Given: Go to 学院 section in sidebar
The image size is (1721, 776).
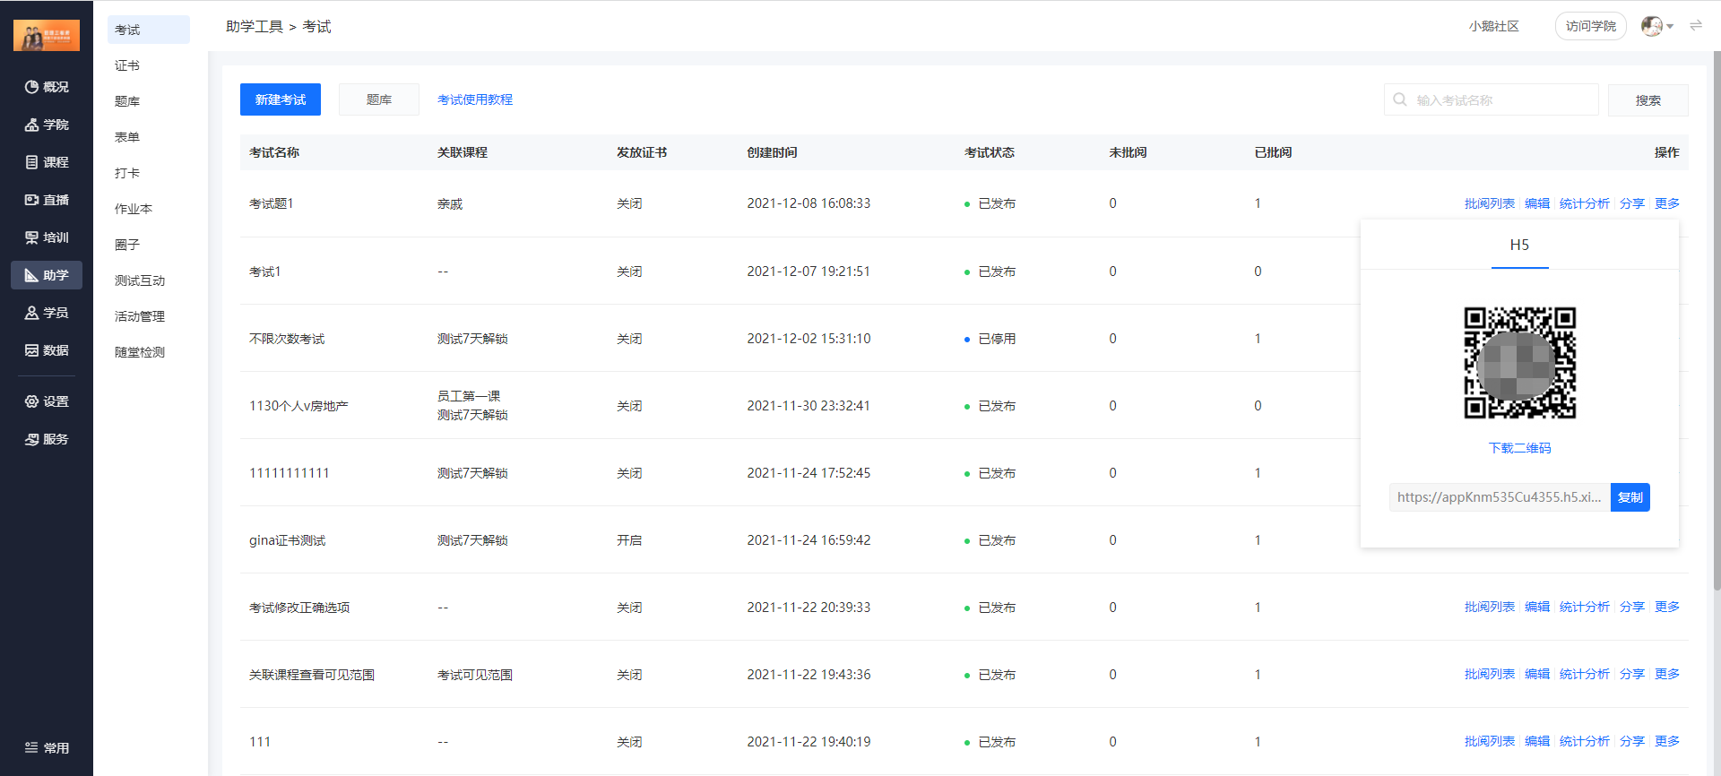Looking at the screenshot, I should 47,125.
